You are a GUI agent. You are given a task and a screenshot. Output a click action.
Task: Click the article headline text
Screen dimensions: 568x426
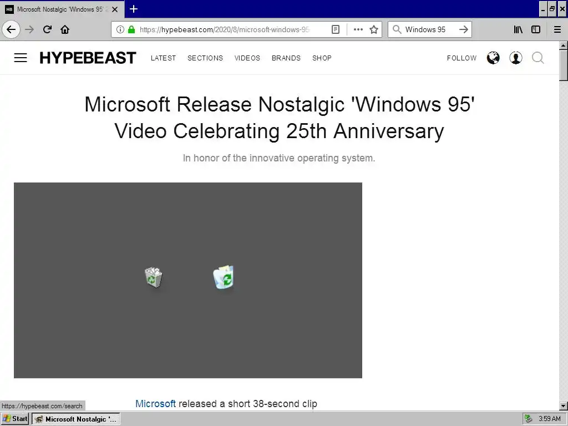pyautogui.click(x=280, y=118)
